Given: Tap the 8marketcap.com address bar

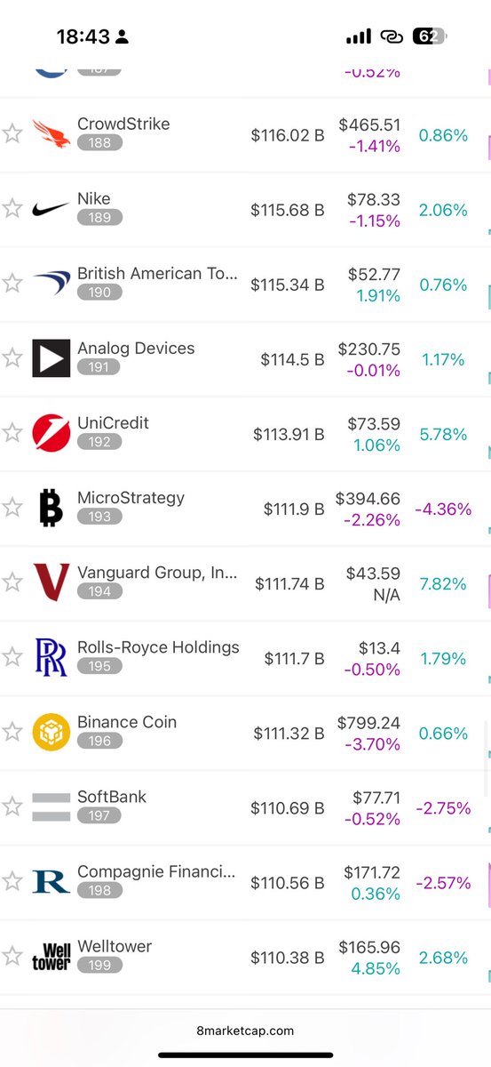Looking at the screenshot, I should 245,1031.
